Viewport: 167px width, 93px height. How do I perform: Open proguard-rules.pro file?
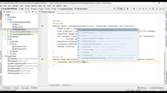[23, 66]
